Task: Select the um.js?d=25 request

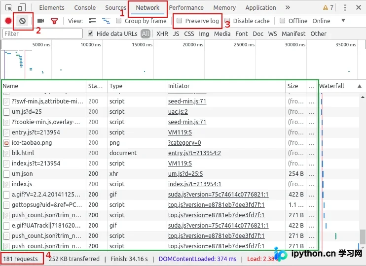Action: [x=27, y=112]
